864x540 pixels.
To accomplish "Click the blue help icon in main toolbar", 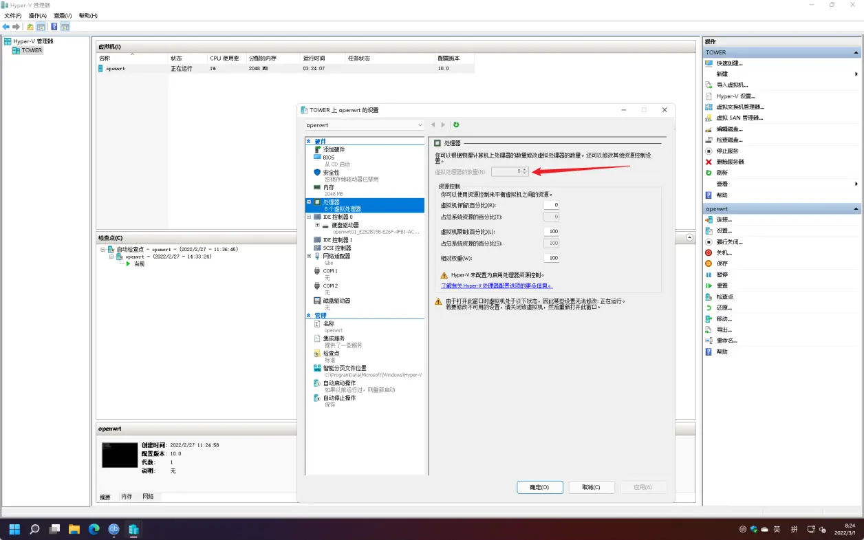I will click(54, 27).
